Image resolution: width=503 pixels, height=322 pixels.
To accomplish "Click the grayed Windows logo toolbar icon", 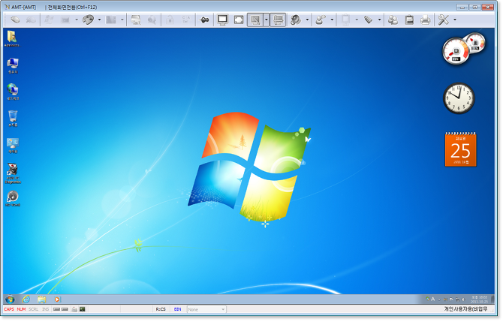I will [49, 20].
